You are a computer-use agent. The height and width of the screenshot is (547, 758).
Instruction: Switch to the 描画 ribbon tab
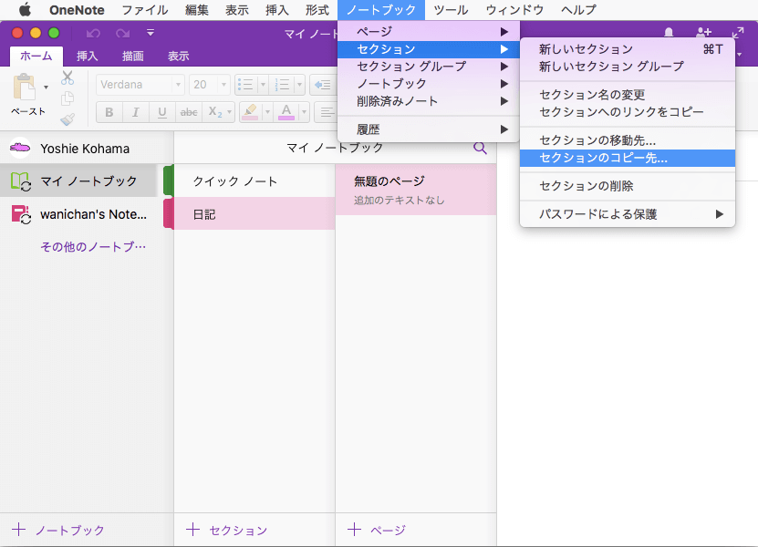click(133, 56)
